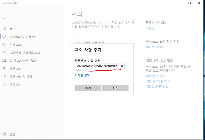
Task: Click 취소 button in the dialog
Action: (x=115, y=88)
